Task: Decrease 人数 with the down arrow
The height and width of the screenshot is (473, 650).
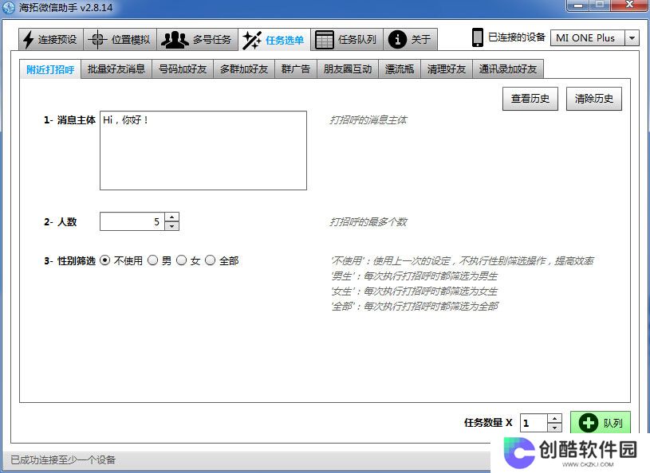Action: (171, 226)
